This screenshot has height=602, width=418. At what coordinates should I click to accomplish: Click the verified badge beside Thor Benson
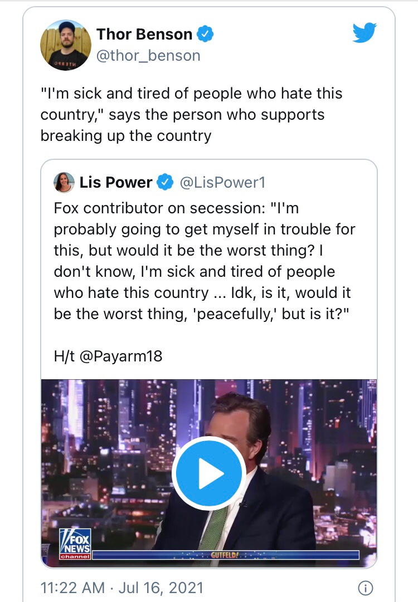pyautogui.click(x=206, y=35)
